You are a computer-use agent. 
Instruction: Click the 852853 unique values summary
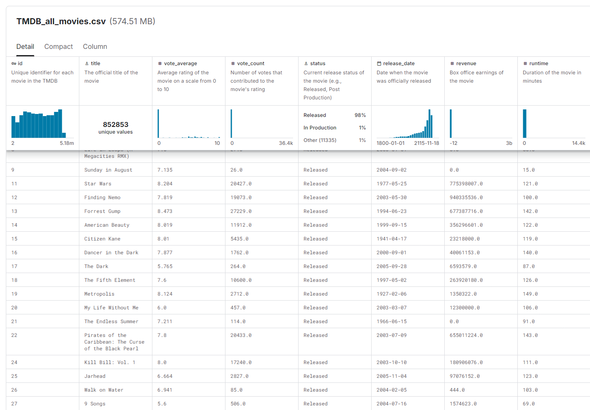click(x=116, y=128)
